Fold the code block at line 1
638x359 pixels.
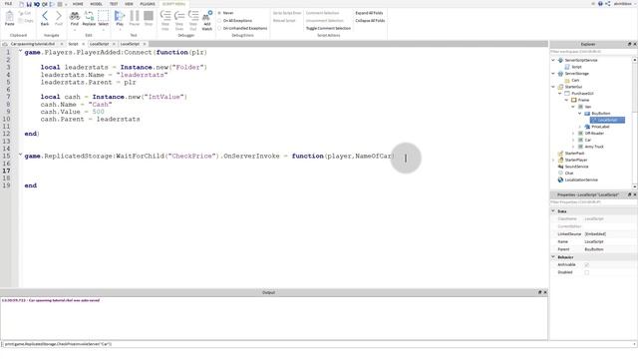pos(20,51)
